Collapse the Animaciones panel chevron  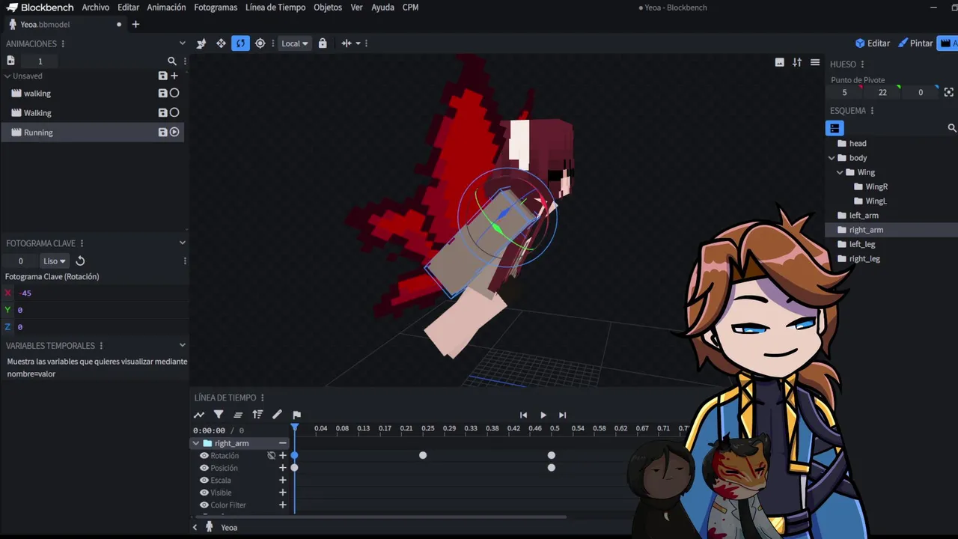point(182,43)
